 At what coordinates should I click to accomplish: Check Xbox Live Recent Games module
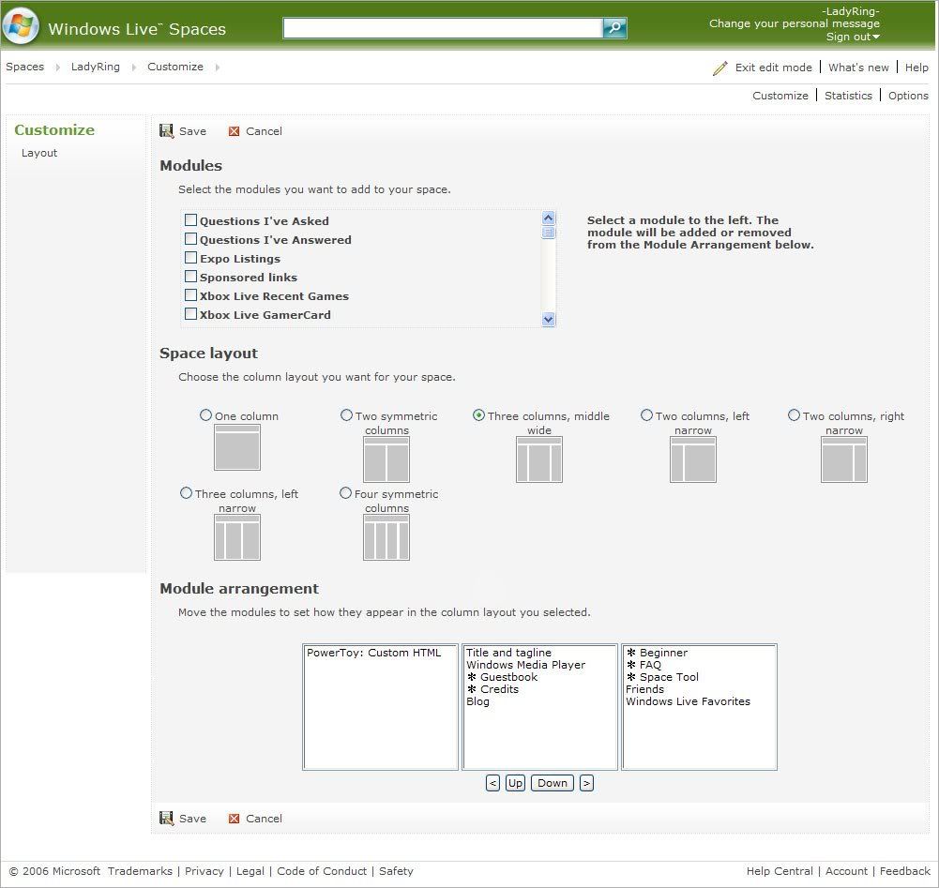coord(190,294)
